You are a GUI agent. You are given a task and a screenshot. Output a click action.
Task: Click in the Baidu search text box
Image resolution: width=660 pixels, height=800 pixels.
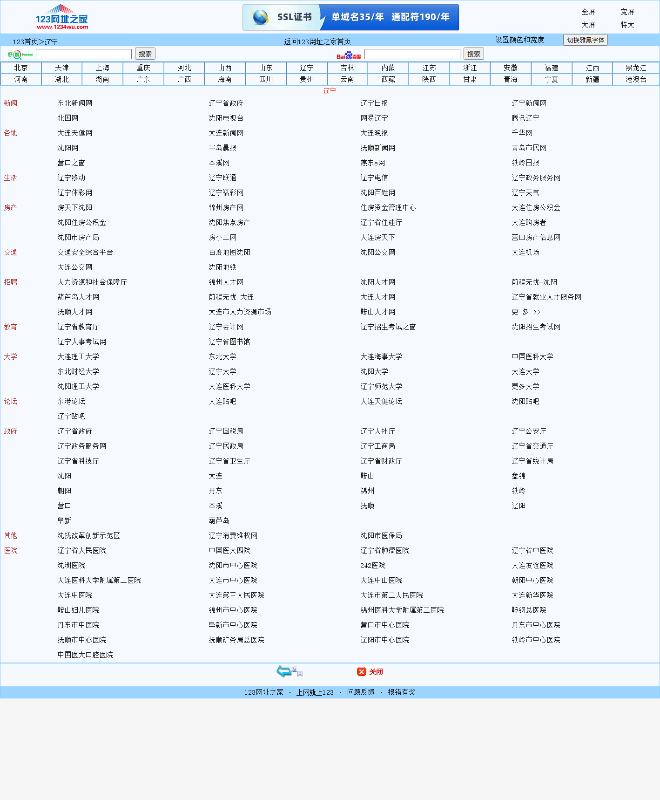[x=412, y=54]
